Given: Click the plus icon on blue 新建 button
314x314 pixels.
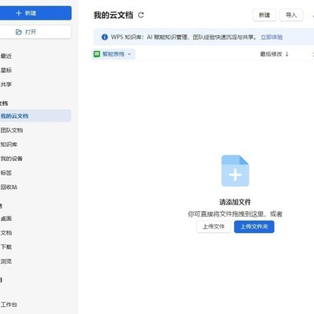Looking at the screenshot, I should (19, 13).
